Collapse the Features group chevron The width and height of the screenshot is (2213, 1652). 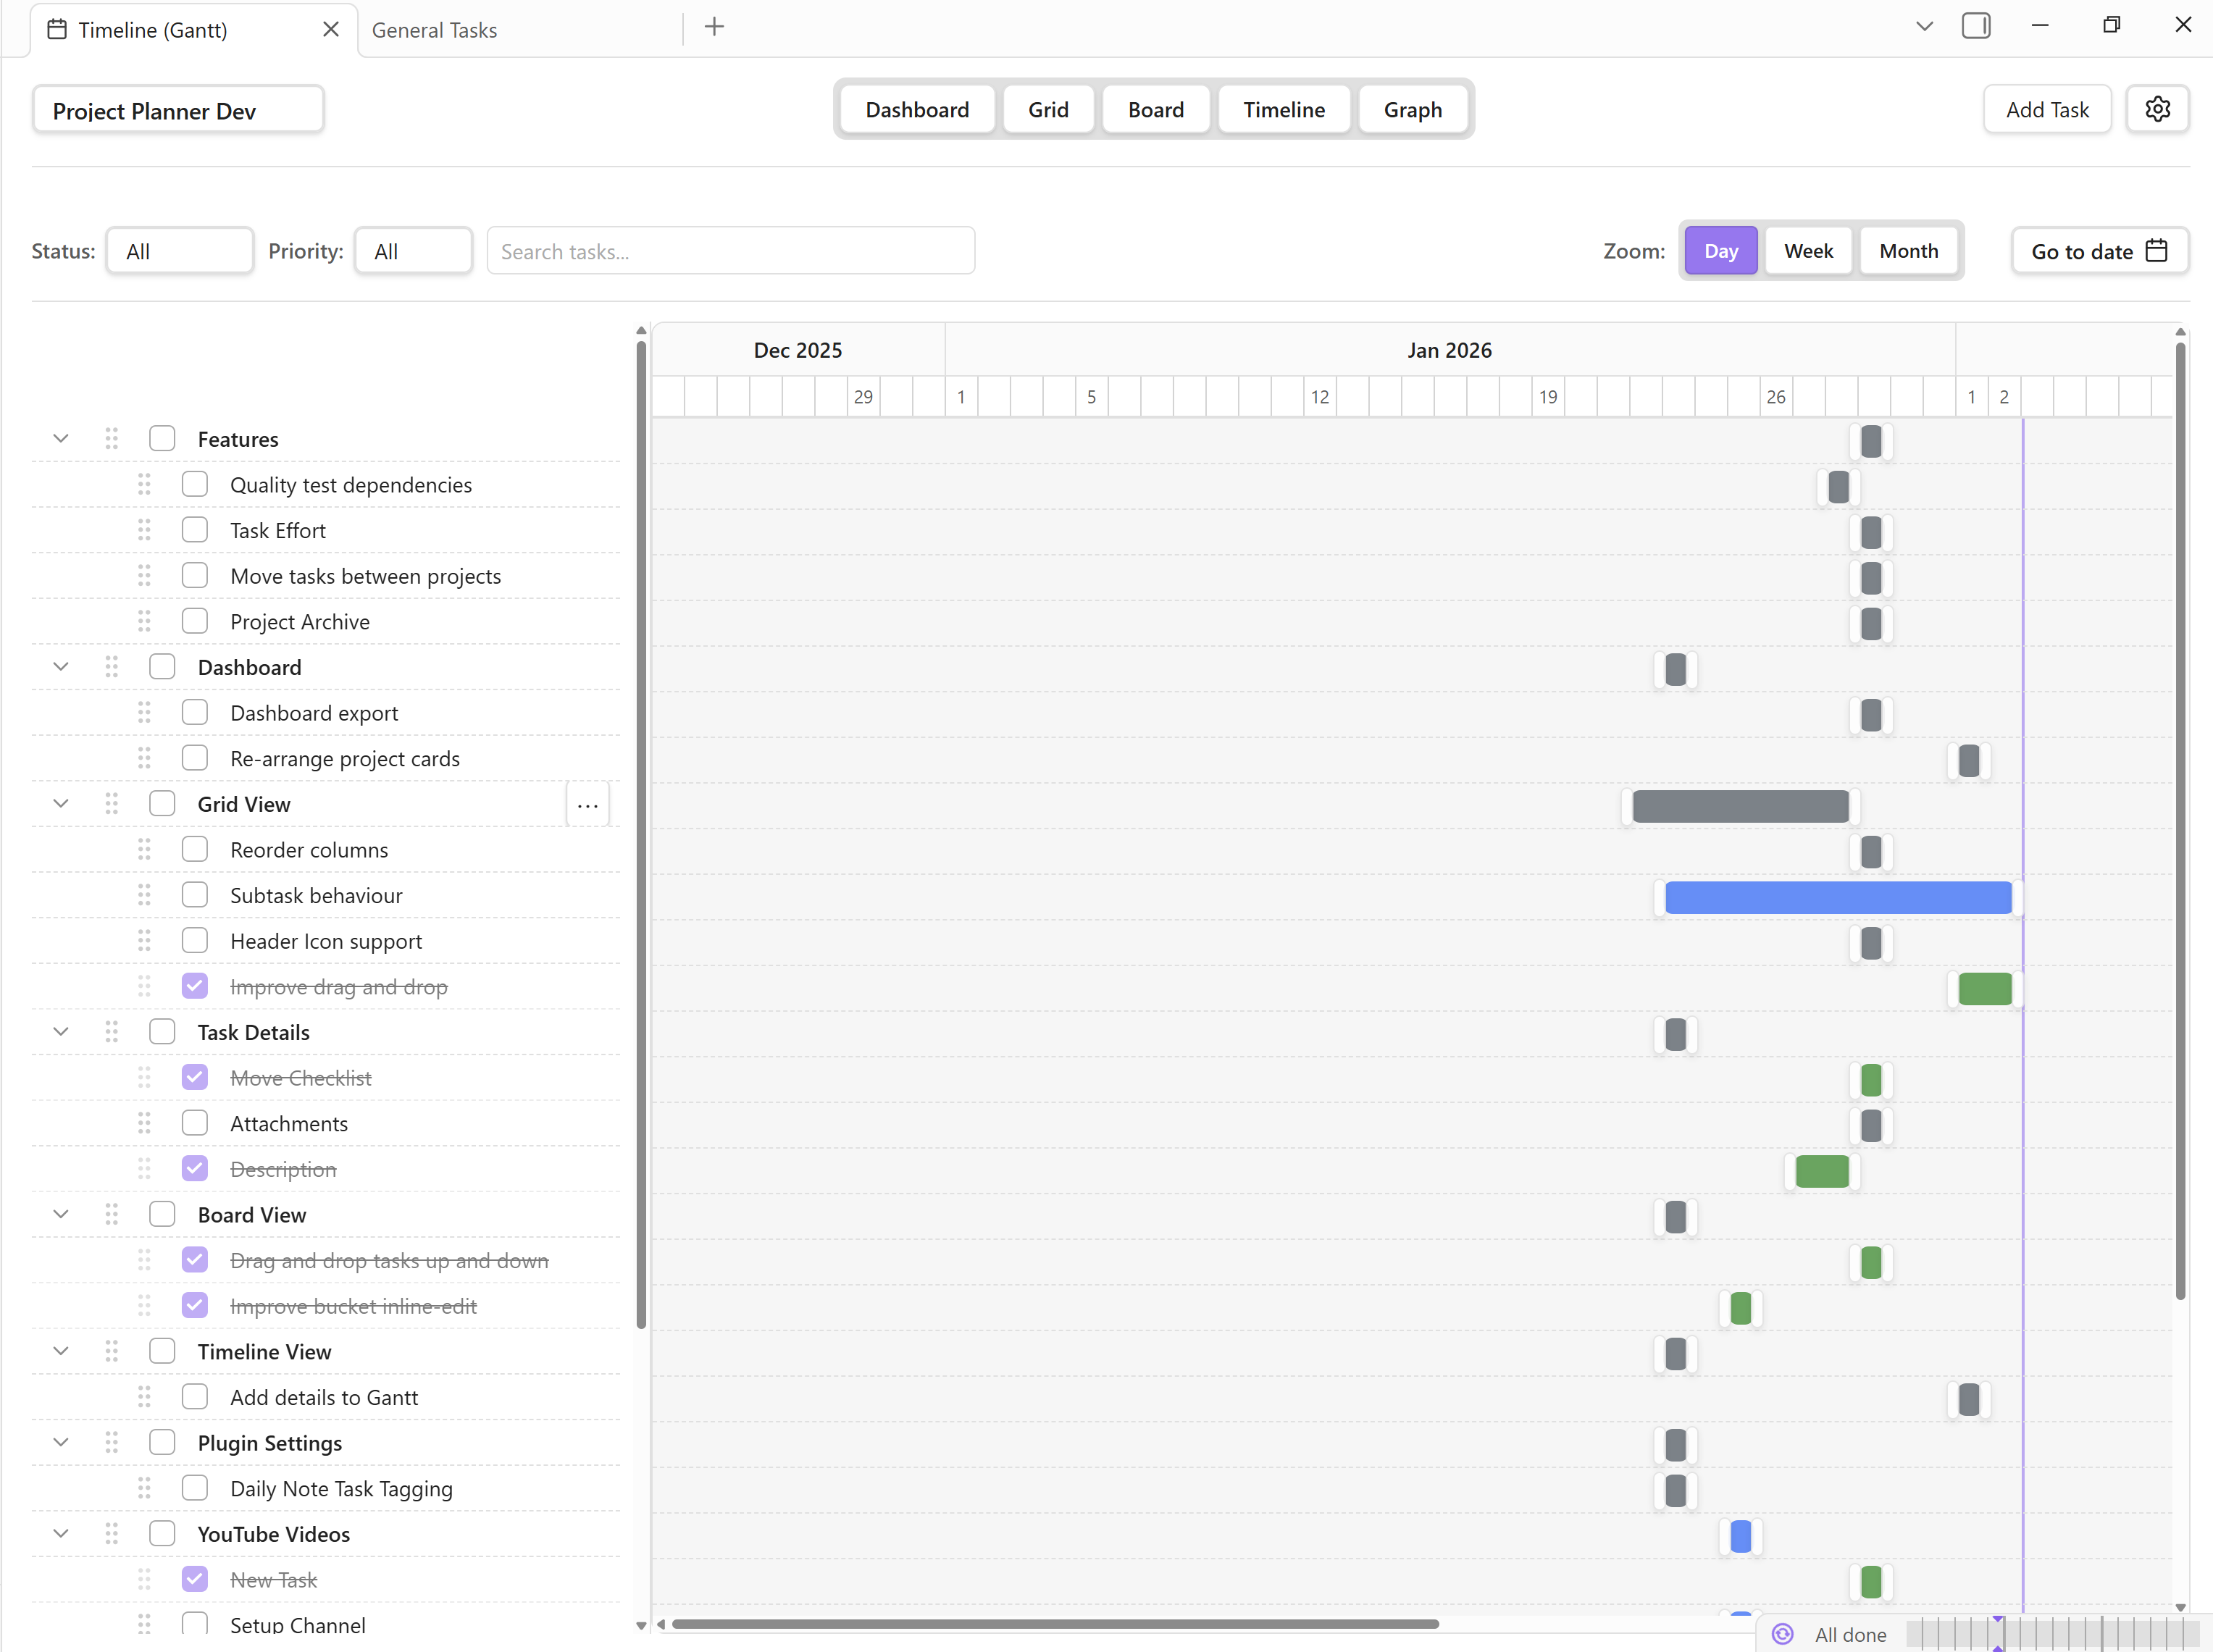(61, 439)
